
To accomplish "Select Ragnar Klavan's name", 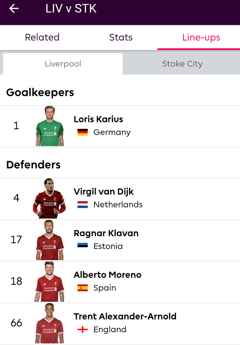I will tap(106, 233).
